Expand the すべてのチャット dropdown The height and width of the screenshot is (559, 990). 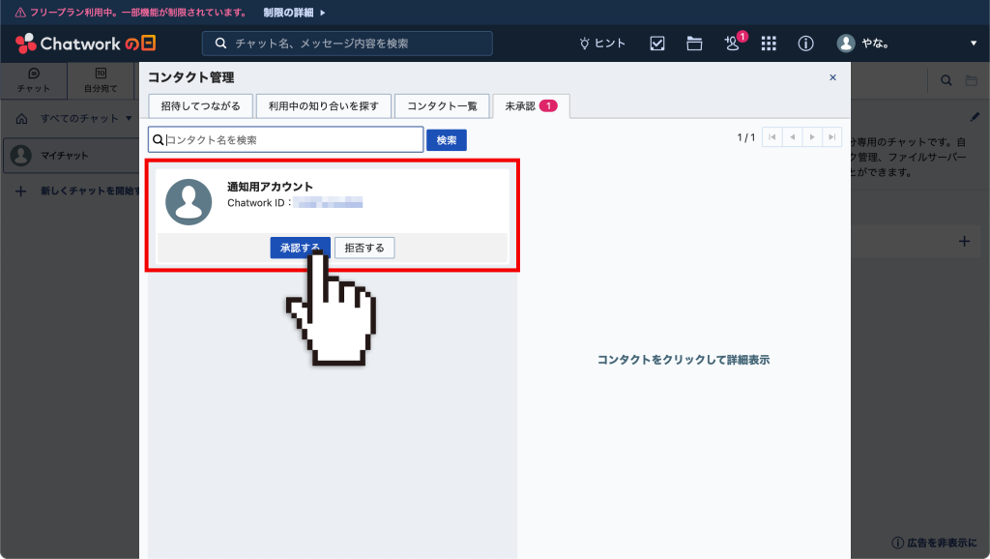pos(85,117)
